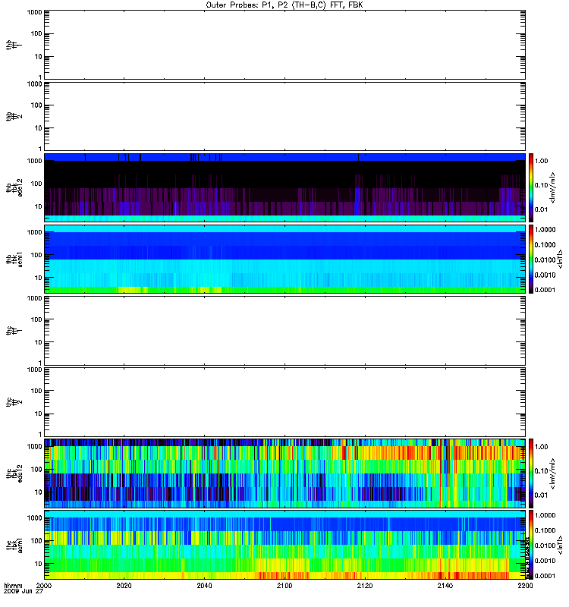Click the "thc fbk scm1" y-axis label
569x607 pixels.
14,545
